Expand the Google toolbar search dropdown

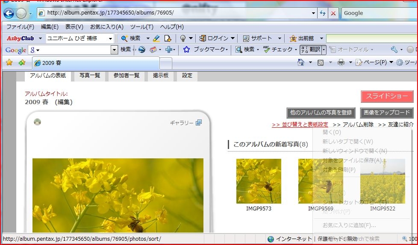114,50
